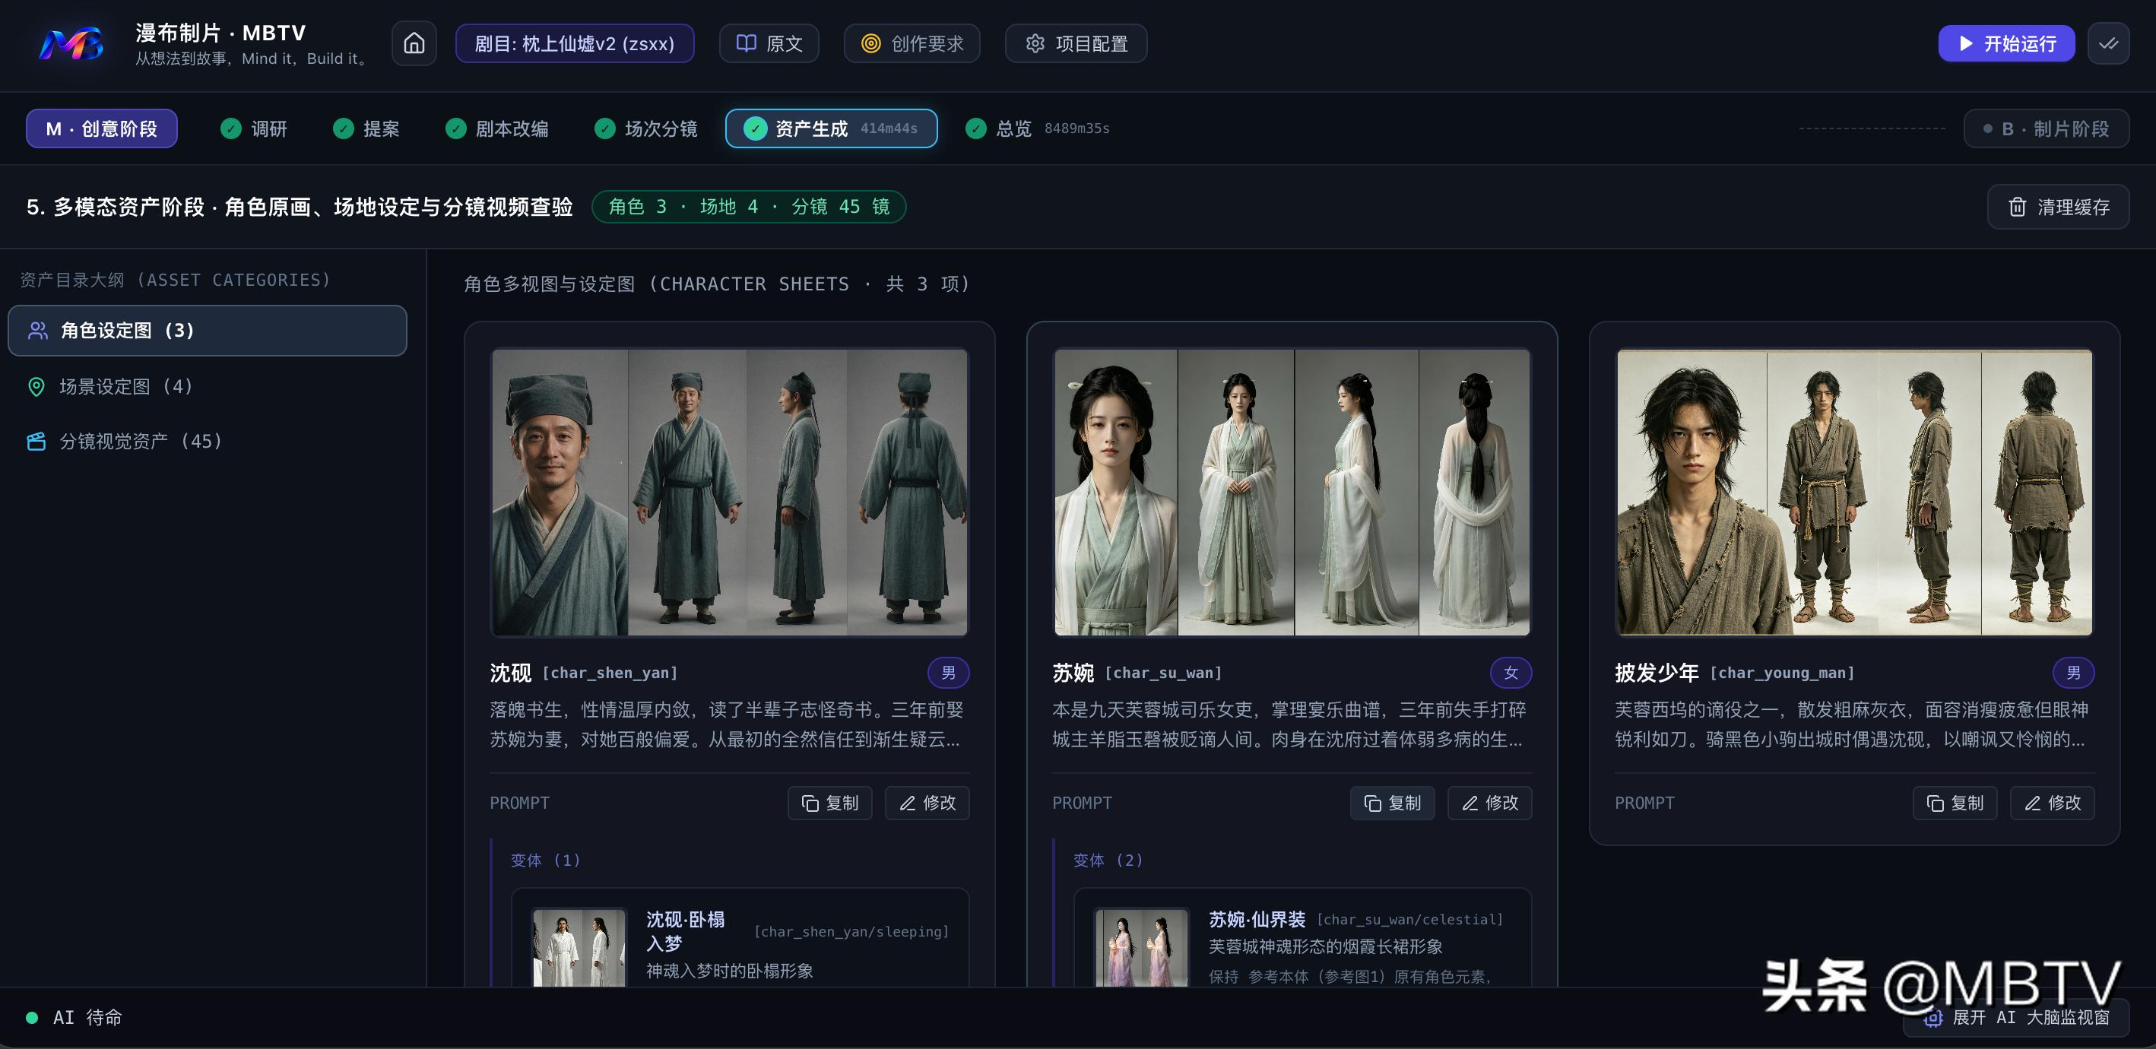The height and width of the screenshot is (1049, 2156).
Task: Open 创作要求 target button
Action: pyautogui.click(x=912, y=43)
